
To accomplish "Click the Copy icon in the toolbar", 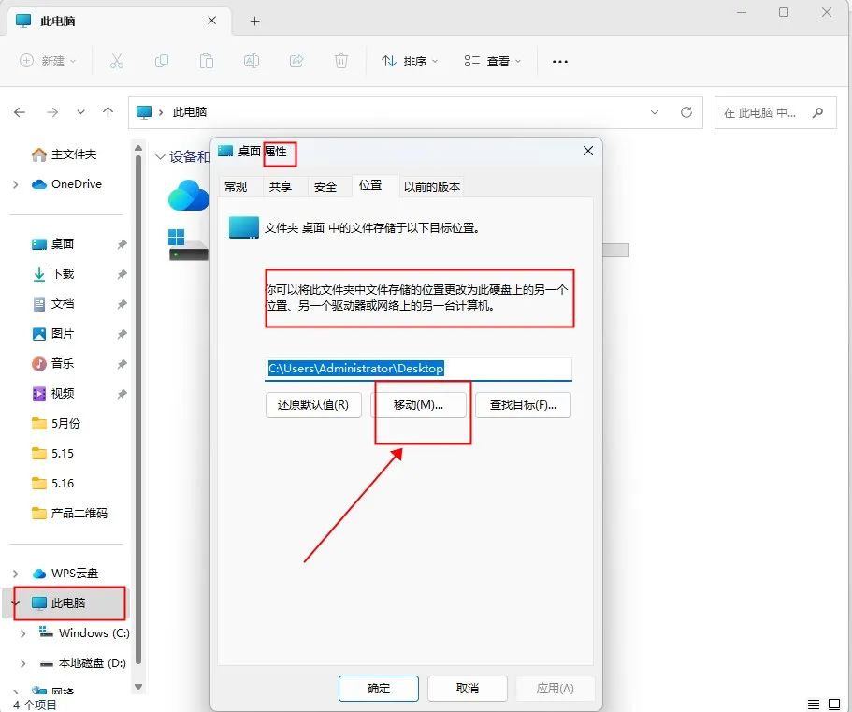I will coord(162,61).
